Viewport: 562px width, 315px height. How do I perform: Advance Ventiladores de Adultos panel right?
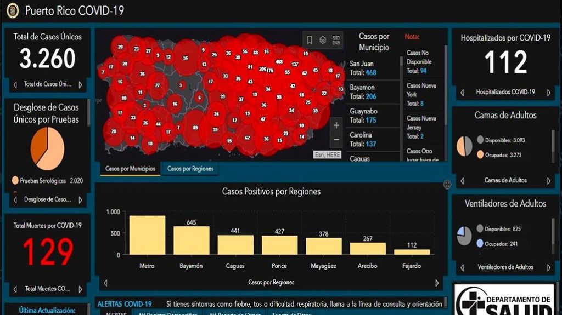click(x=548, y=267)
